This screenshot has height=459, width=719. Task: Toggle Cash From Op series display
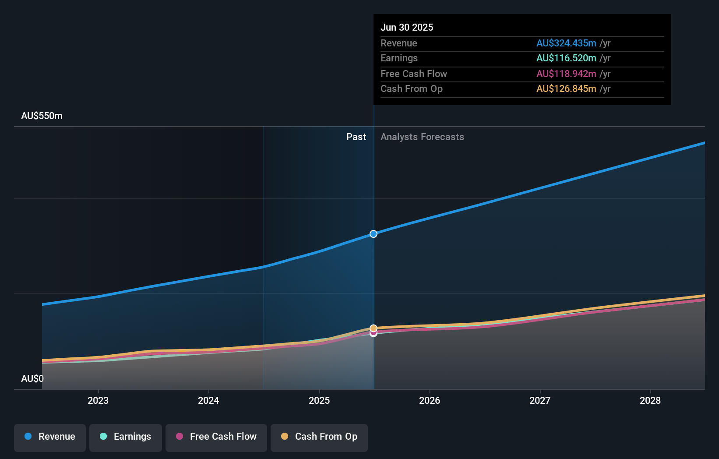point(319,438)
